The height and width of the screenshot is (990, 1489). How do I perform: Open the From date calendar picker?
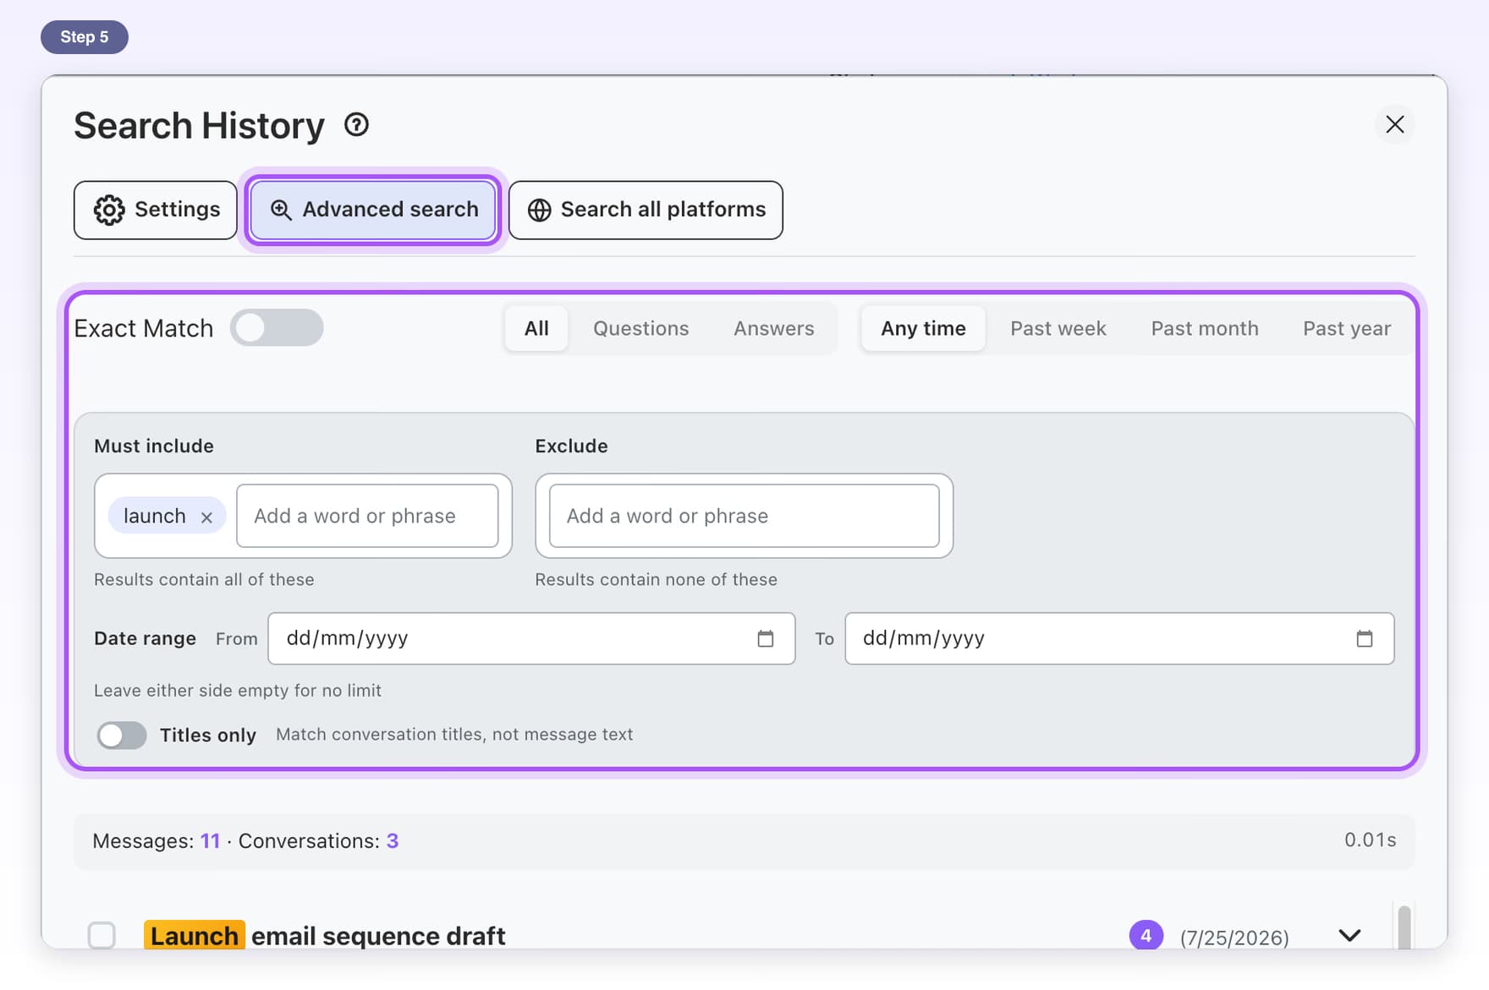click(x=766, y=638)
